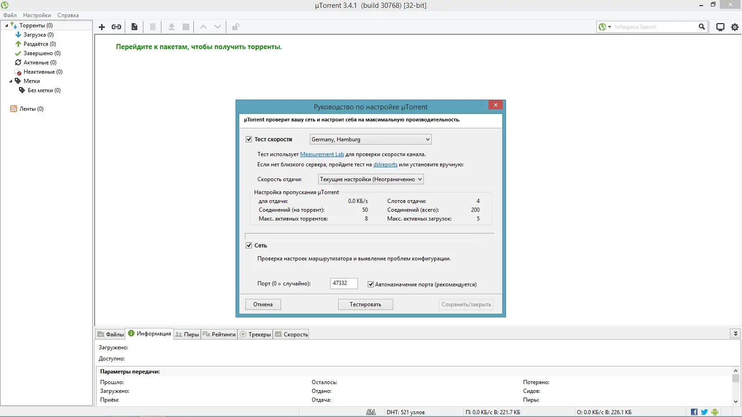Click Add Torrent from URL link icon

coord(116,27)
